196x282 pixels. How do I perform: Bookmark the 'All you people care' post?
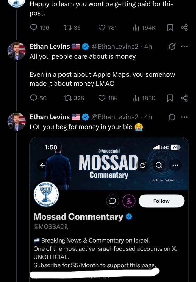(x=170, y=98)
